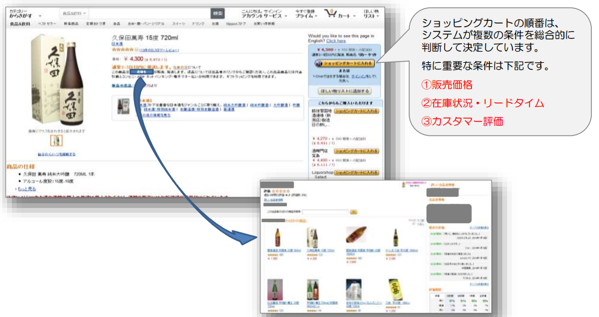
Task: Click the search submit button in header
Action: pos(218,14)
